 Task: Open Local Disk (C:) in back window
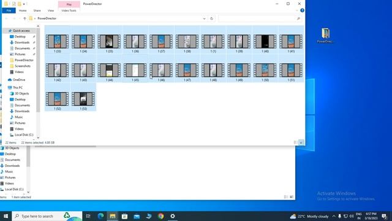coord(14,190)
